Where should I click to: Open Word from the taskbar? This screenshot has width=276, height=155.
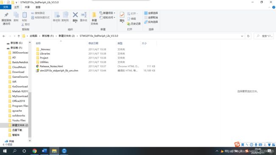pyautogui.click(x=44, y=151)
